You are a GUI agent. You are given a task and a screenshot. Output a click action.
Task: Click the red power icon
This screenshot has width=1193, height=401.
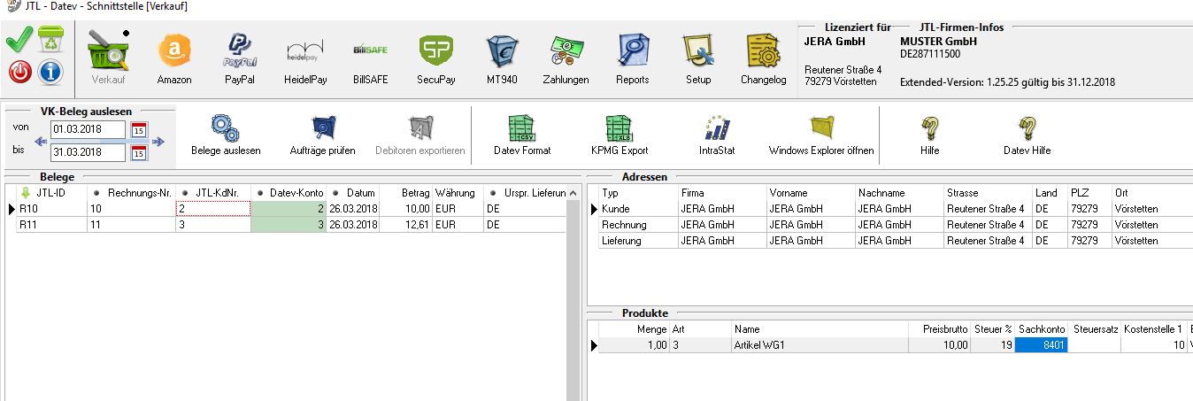coord(19,73)
